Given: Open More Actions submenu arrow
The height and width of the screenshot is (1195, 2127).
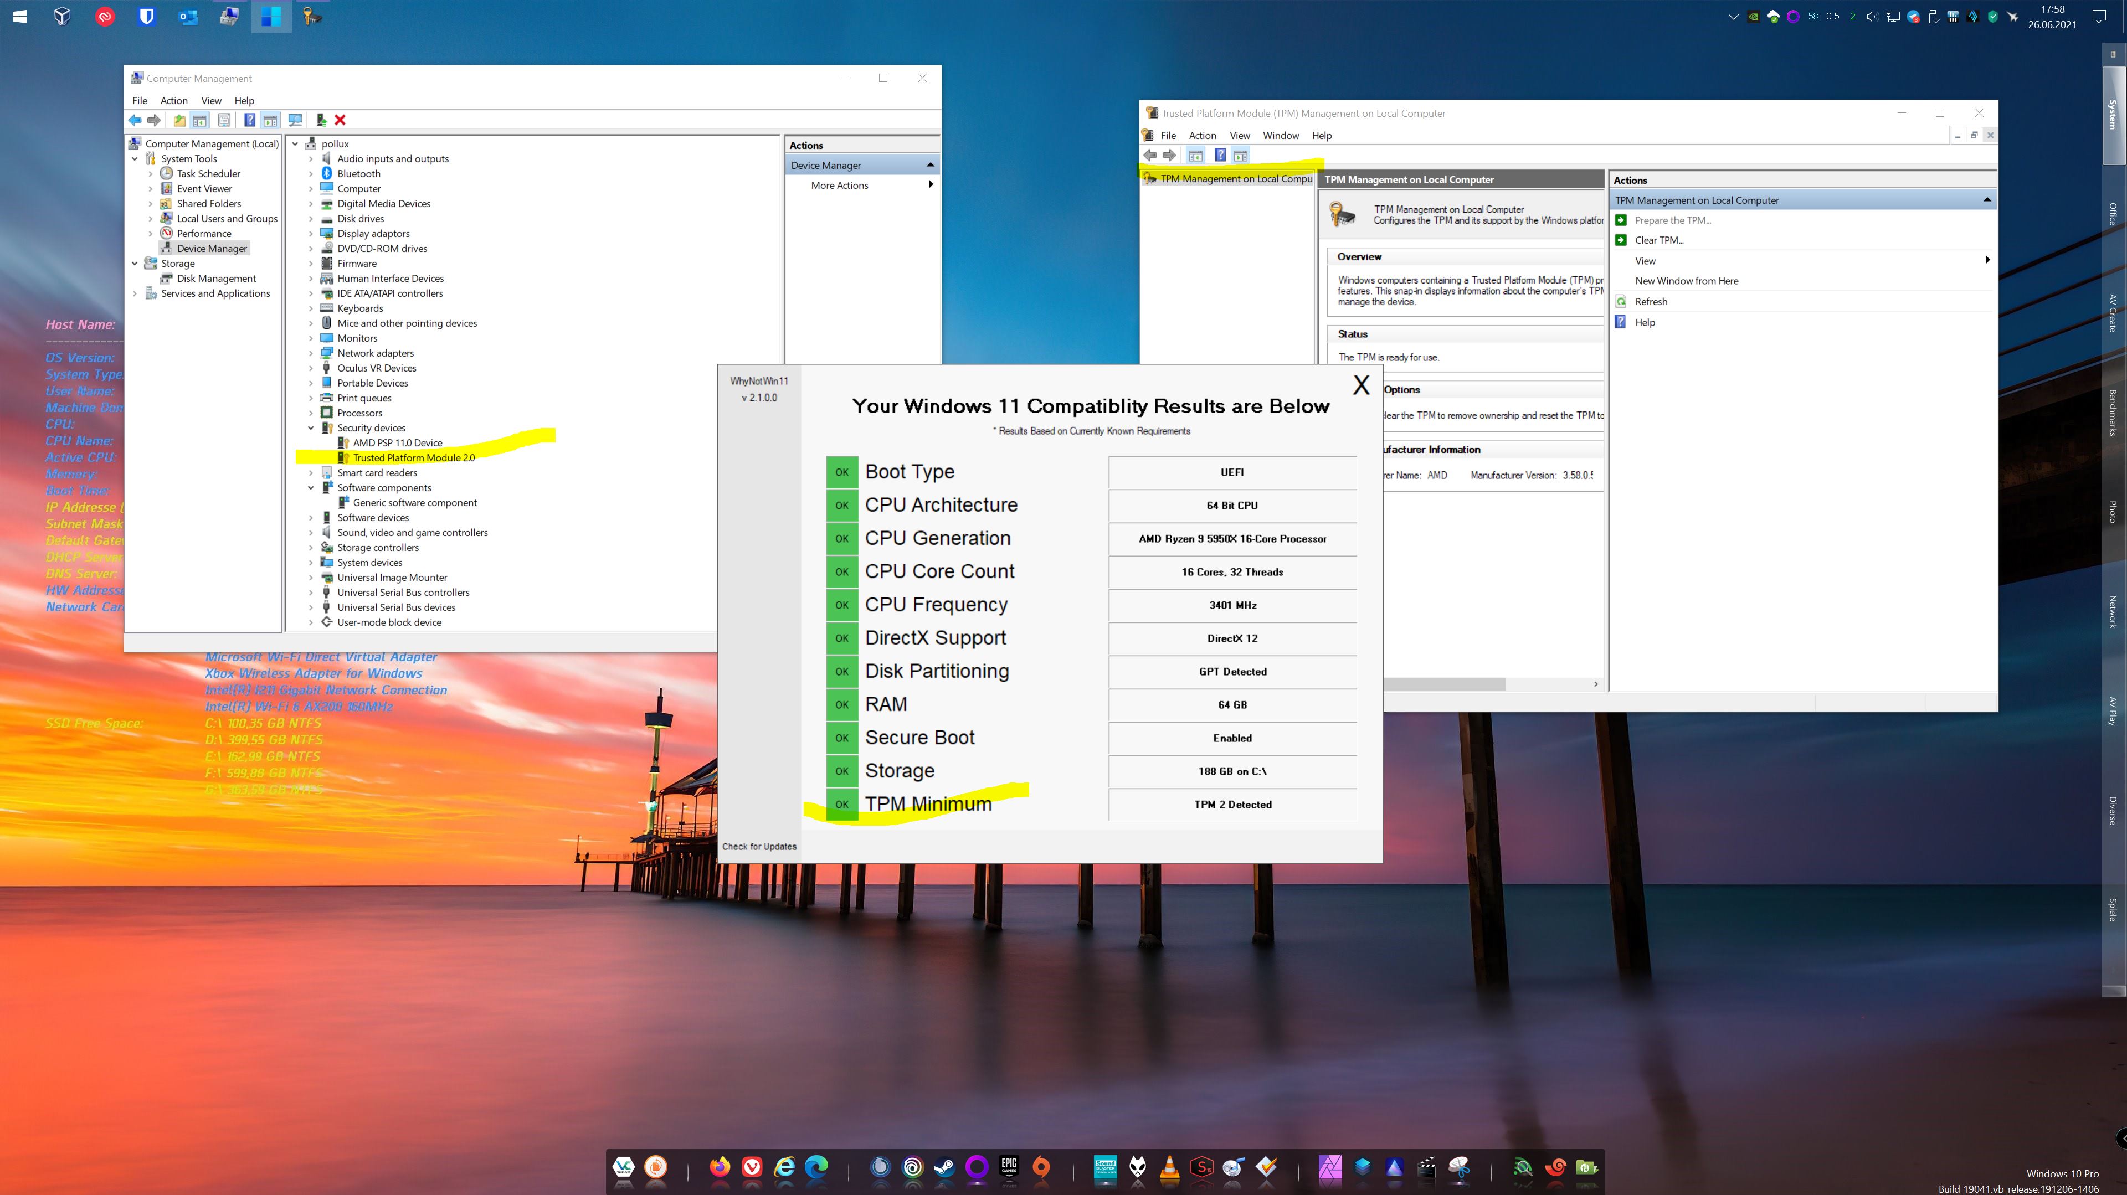Looking at the screenshot, I should click(x=931, y=186).
